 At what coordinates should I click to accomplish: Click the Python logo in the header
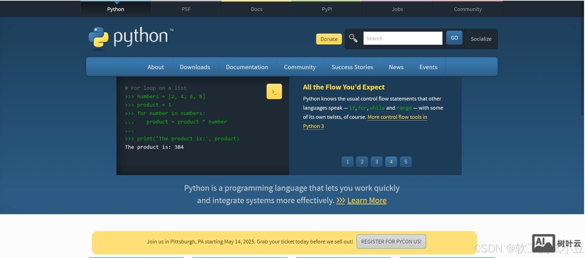[x=130, y=37]
